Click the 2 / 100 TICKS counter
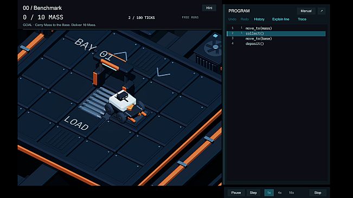 coord(142,17)
